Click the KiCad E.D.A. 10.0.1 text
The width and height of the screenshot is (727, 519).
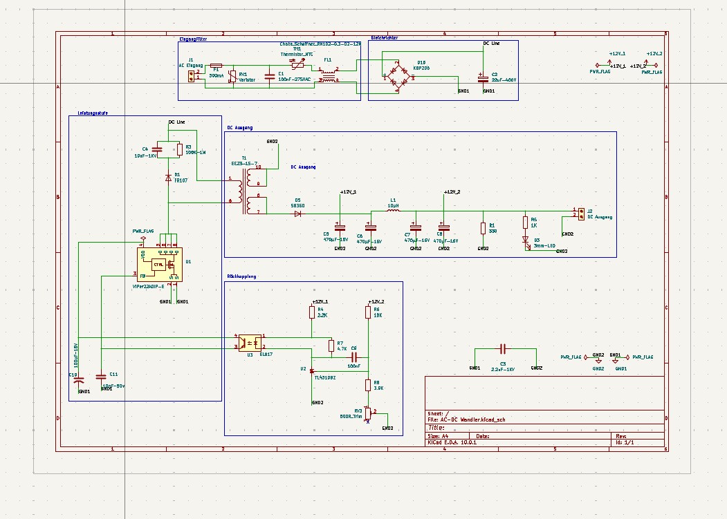coord(452,442)
